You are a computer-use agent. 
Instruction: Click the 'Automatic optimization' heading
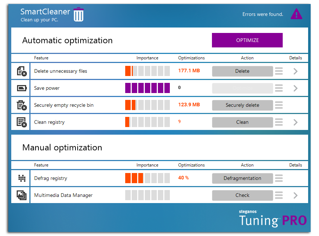68,41
